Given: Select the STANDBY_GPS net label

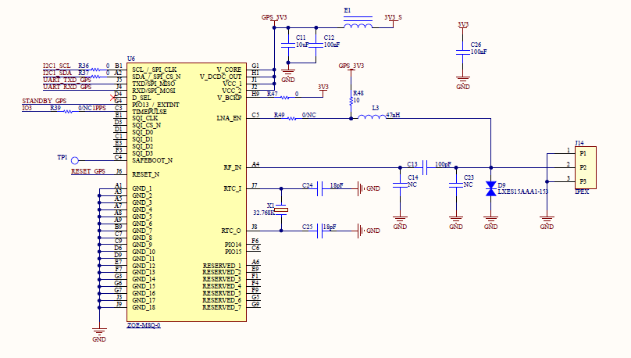Looking at the screenshot, I should (44, 102).
